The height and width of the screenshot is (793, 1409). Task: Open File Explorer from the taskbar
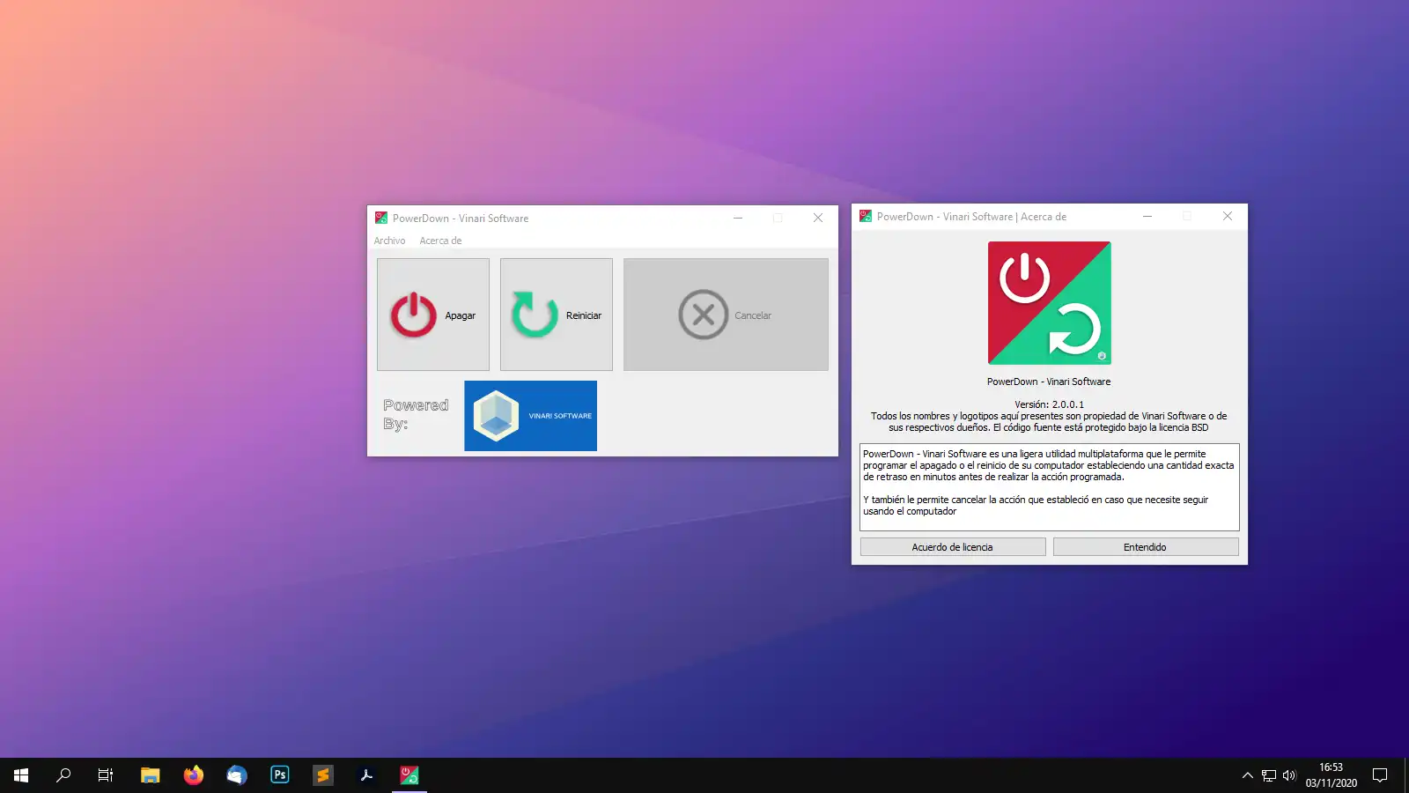point(150,775)
